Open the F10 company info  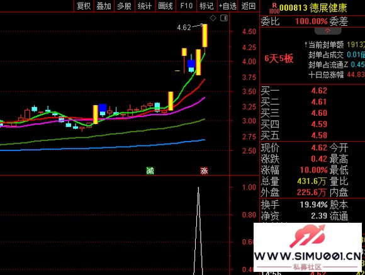click(186, 6)
